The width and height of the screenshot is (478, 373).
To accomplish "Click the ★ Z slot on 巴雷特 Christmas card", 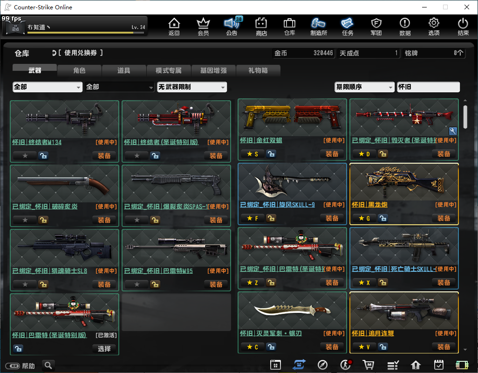I will 252,283.
